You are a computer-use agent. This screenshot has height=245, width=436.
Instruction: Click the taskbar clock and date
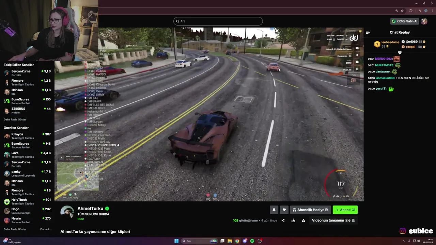tap(428, 241)
